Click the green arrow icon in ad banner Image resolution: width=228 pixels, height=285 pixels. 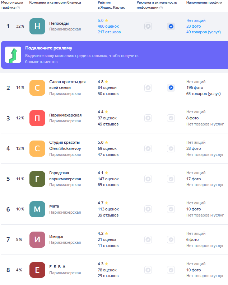[13, 55]
